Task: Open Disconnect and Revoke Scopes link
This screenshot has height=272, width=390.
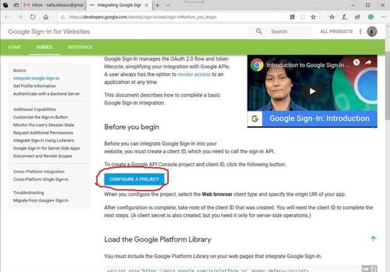Action: tap(43, 156)
